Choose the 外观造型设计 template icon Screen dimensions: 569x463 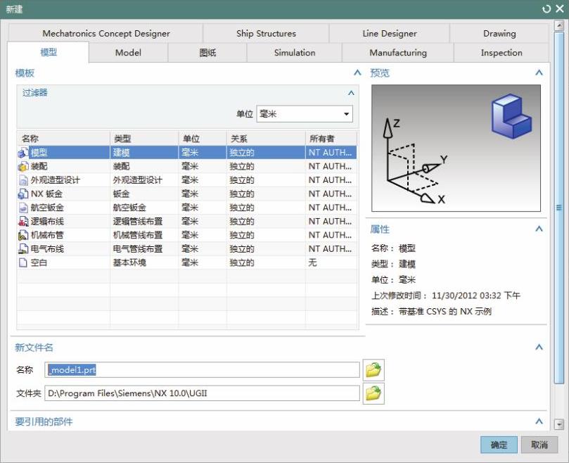click(23, 180)
